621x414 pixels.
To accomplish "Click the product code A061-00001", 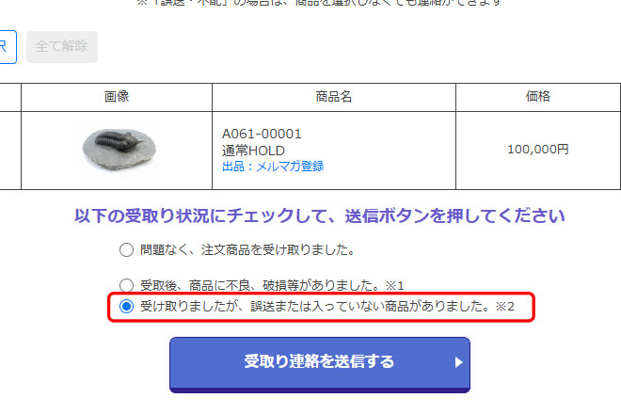I will (262, 134).
